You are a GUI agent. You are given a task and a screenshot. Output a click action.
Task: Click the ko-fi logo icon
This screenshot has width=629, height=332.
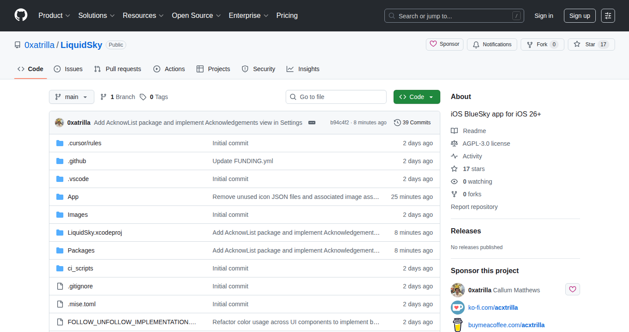(458, 308)
